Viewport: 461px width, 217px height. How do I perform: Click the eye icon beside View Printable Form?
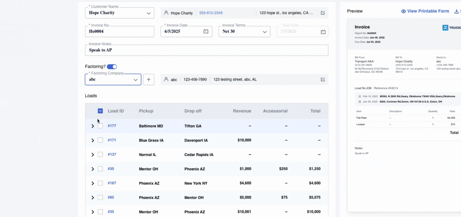click(x=403, y=11)
